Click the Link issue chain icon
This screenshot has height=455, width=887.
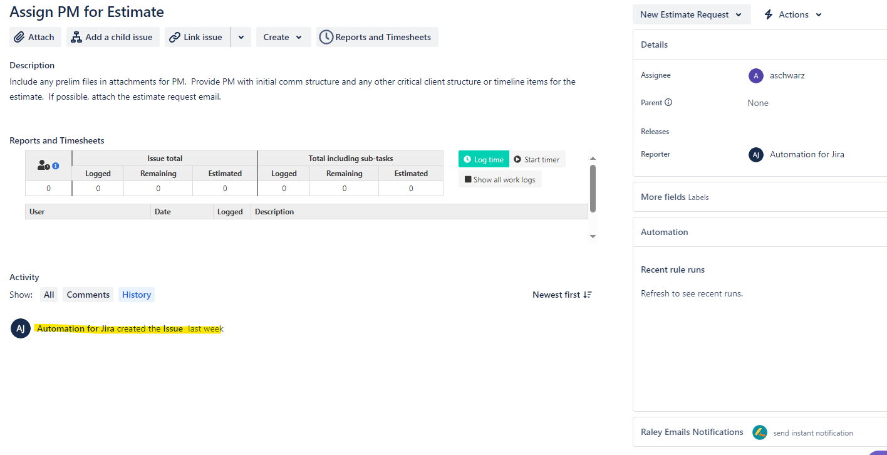pos(174,37)
